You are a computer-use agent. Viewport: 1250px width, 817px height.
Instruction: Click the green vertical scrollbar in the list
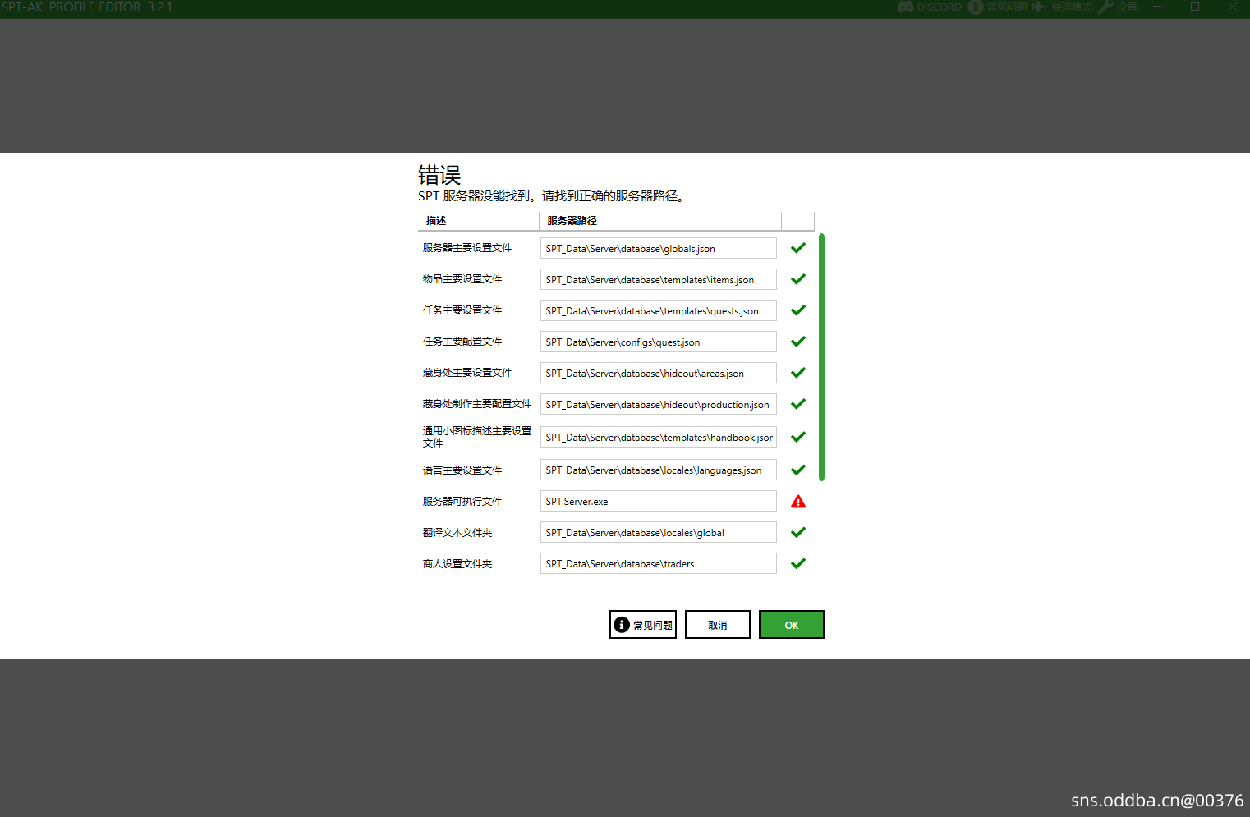point(821,357)
